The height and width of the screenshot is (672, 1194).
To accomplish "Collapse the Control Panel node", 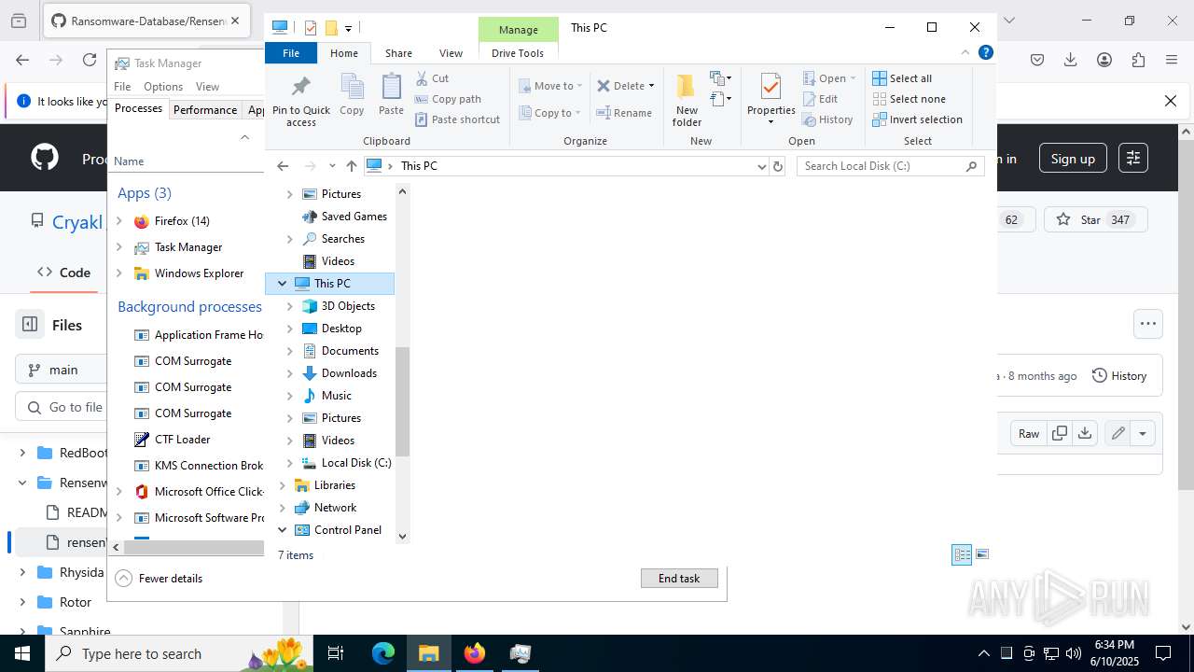I will (282, 530).
